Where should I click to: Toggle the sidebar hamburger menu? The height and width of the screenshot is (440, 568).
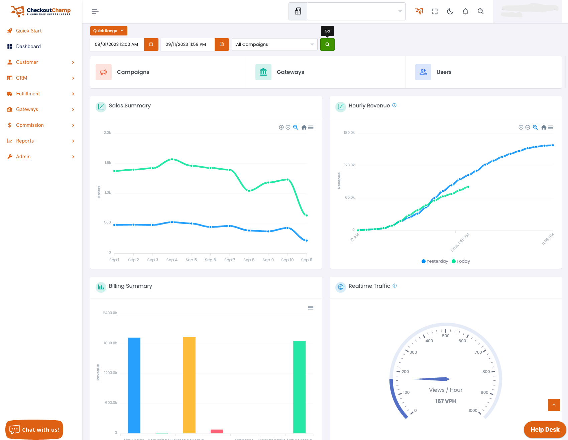(x=95, y=11)
